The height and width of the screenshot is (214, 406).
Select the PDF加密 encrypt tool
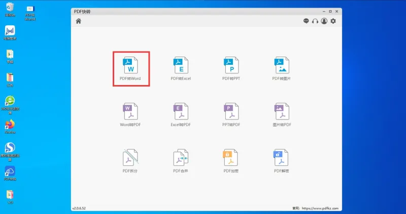(x=231, y=161)
